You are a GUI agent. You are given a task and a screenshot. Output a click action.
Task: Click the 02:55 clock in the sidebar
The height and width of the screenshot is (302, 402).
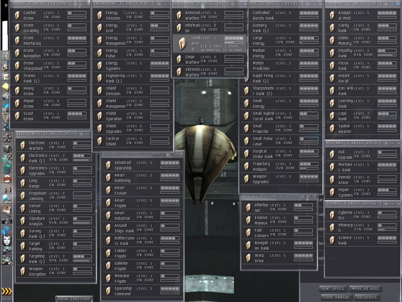click(7, 299)
